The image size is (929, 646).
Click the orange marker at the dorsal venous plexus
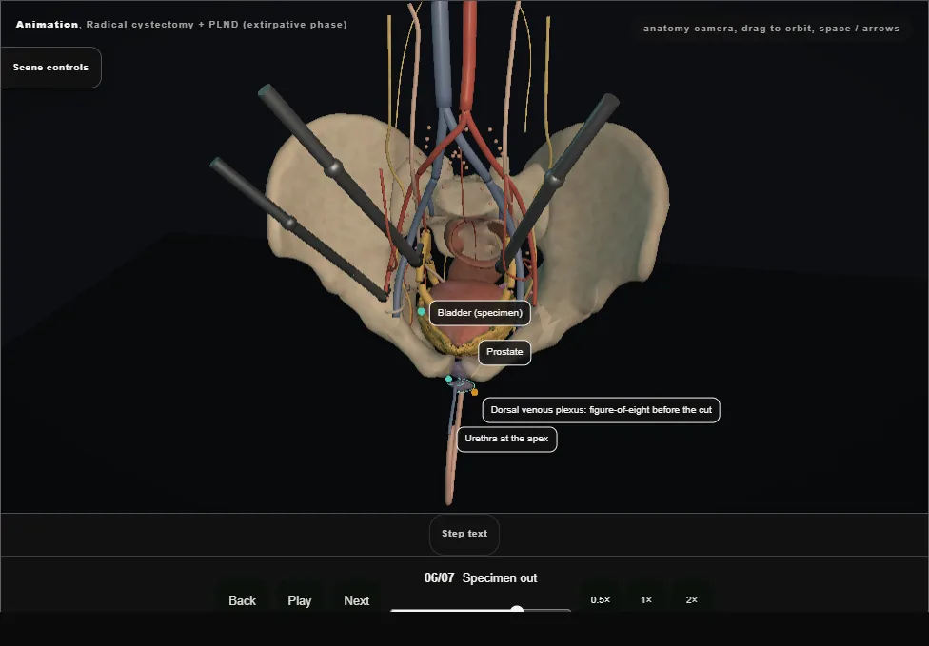click(x=475, y=392)
